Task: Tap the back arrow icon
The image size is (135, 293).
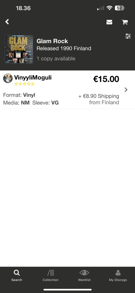Action: pyautogui.click(x=7, y=22)
